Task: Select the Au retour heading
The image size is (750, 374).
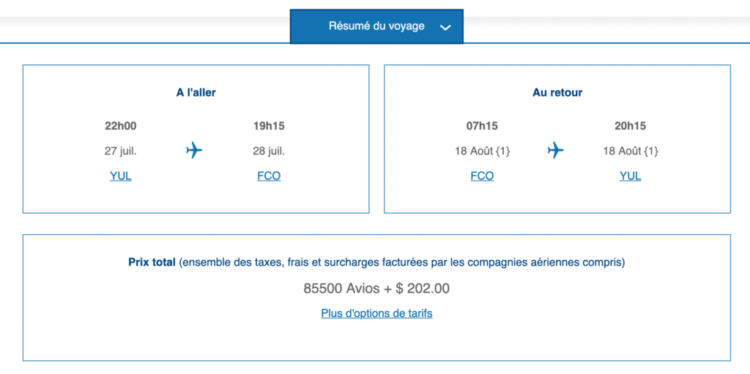Action: [557, 93]
